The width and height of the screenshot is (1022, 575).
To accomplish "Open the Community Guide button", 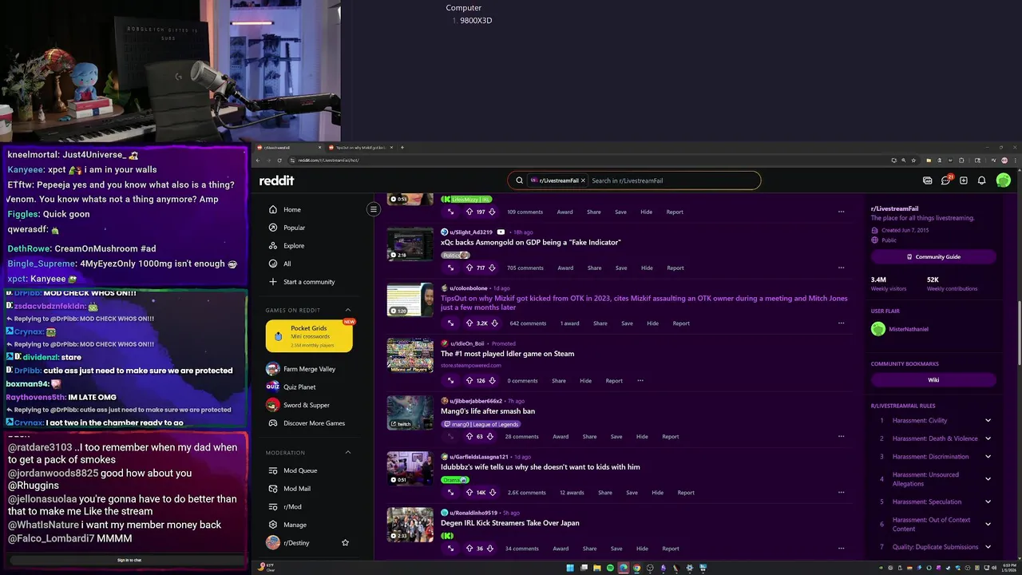I will (933, 257).
